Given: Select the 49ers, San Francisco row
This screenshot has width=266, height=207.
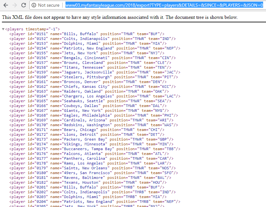Looking at the screenshot, I should (x=94, y=173).
